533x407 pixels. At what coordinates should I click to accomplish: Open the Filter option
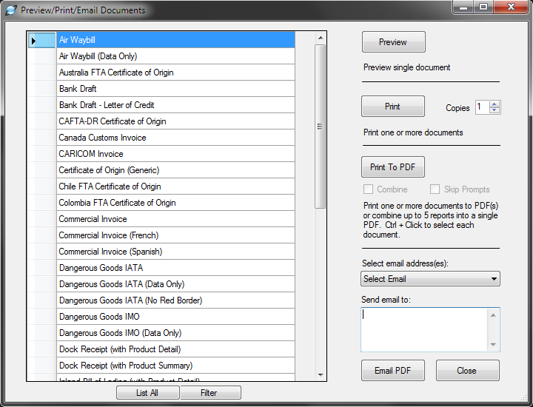(x=209, y=393)
